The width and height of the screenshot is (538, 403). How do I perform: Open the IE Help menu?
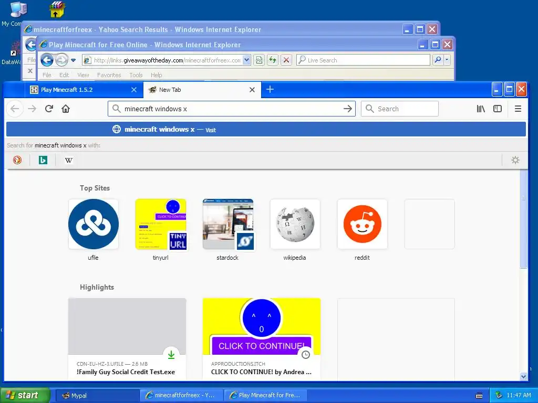157,75
